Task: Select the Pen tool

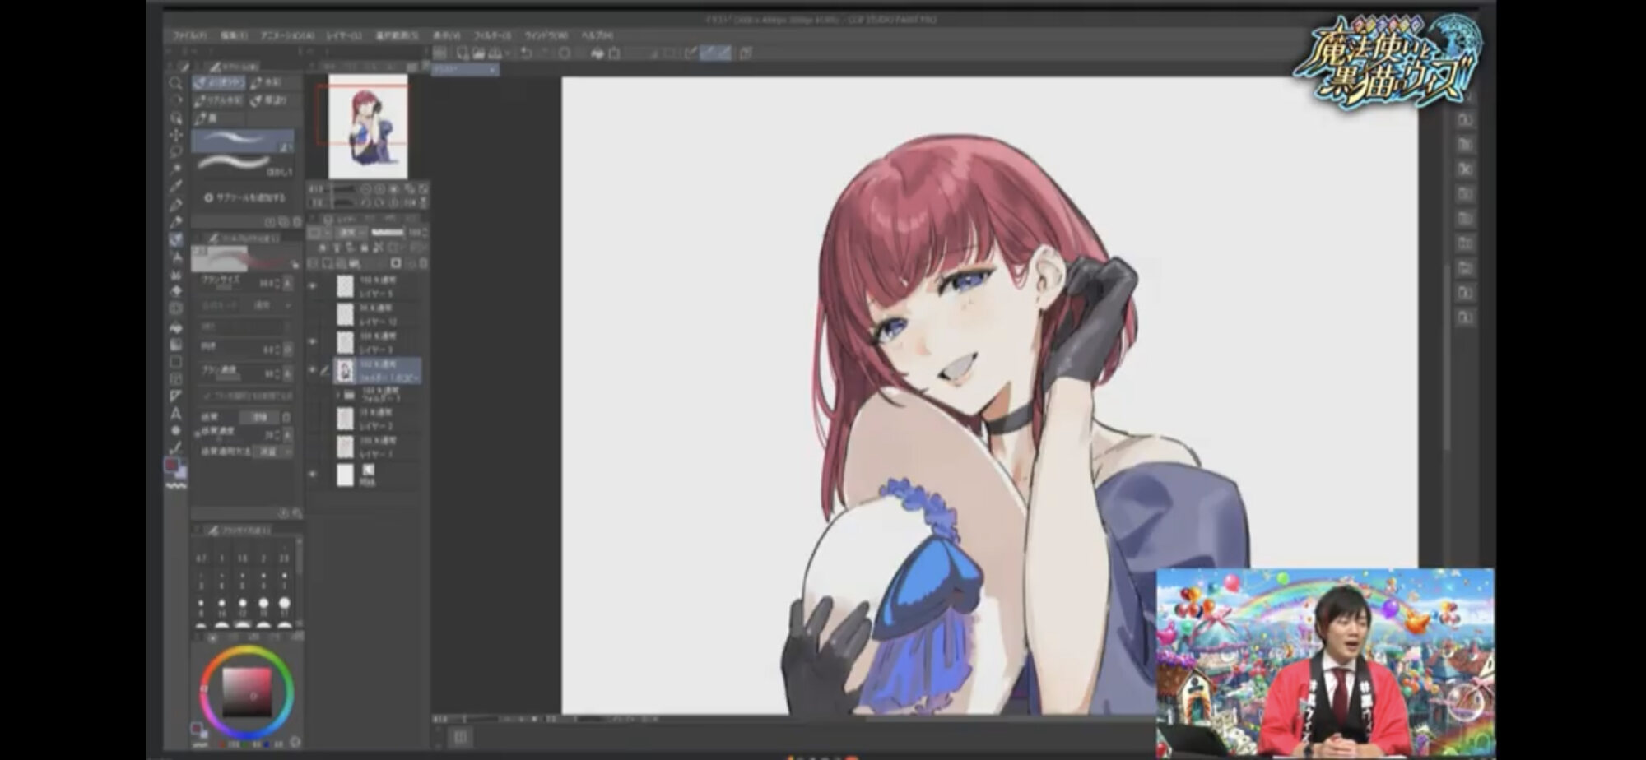Action: [175, 204]
